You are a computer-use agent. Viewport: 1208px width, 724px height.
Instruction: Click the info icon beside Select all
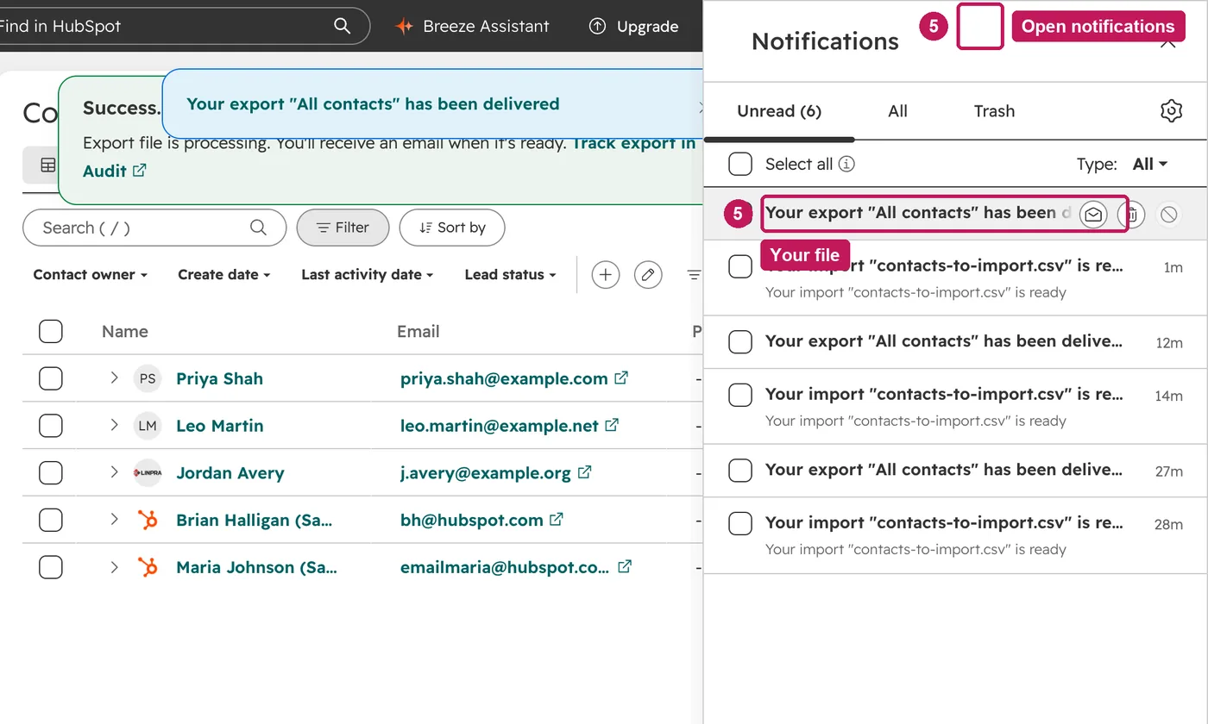point(846,164)
